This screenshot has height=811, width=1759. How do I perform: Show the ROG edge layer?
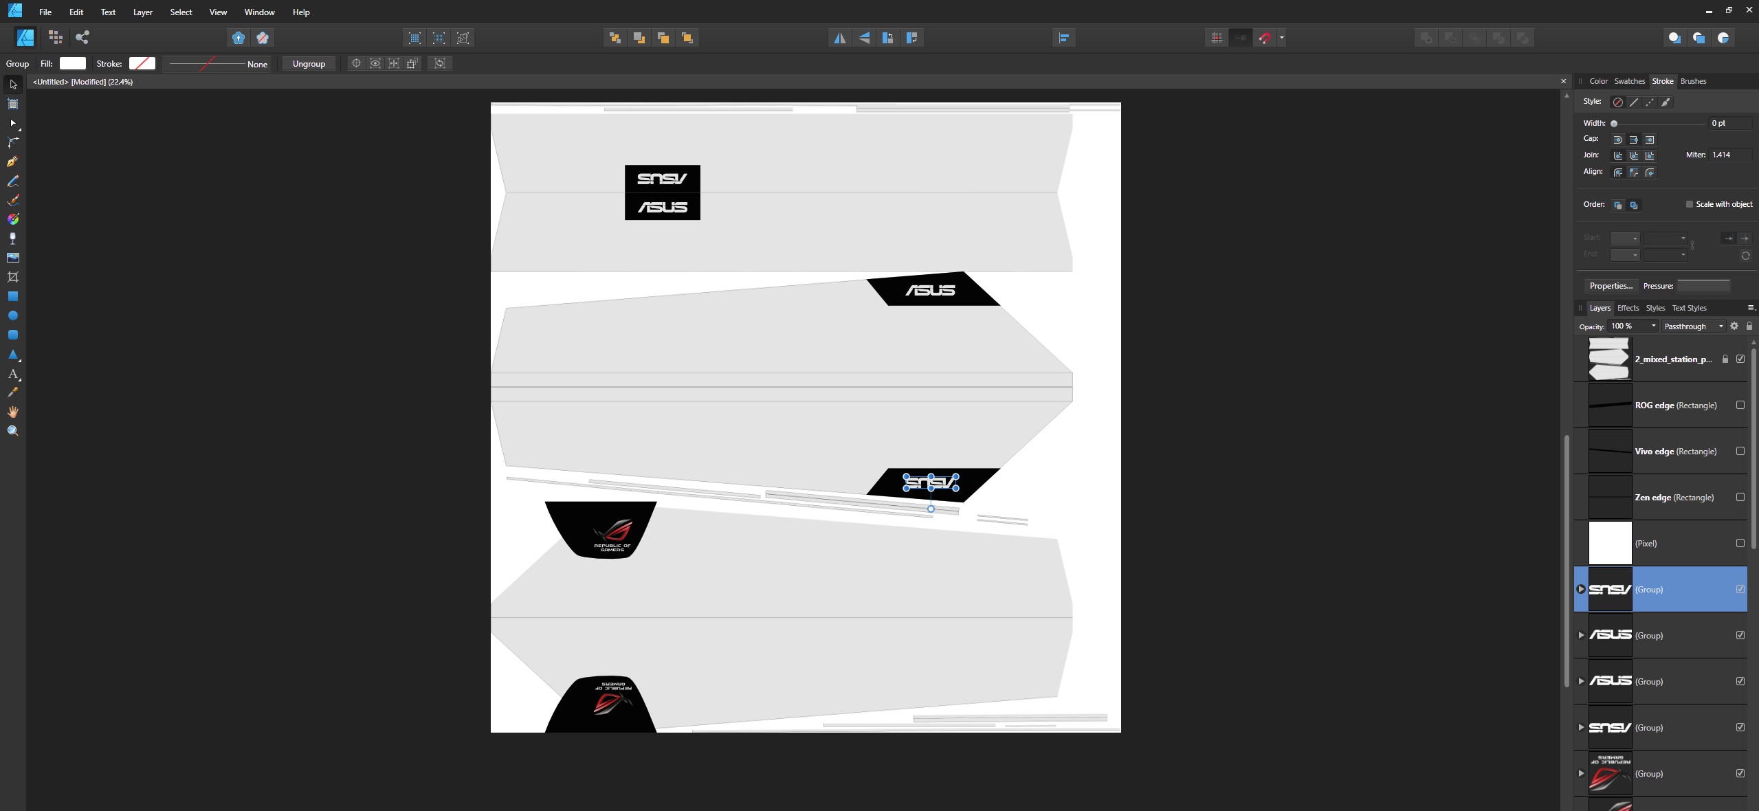point(1740,405)
